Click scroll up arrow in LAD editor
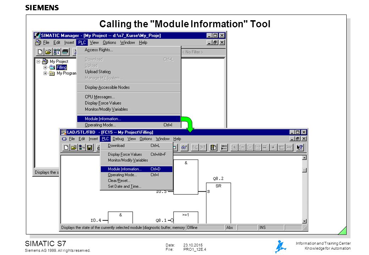This screenshot has width=369, height=255. tap(304, 158)
